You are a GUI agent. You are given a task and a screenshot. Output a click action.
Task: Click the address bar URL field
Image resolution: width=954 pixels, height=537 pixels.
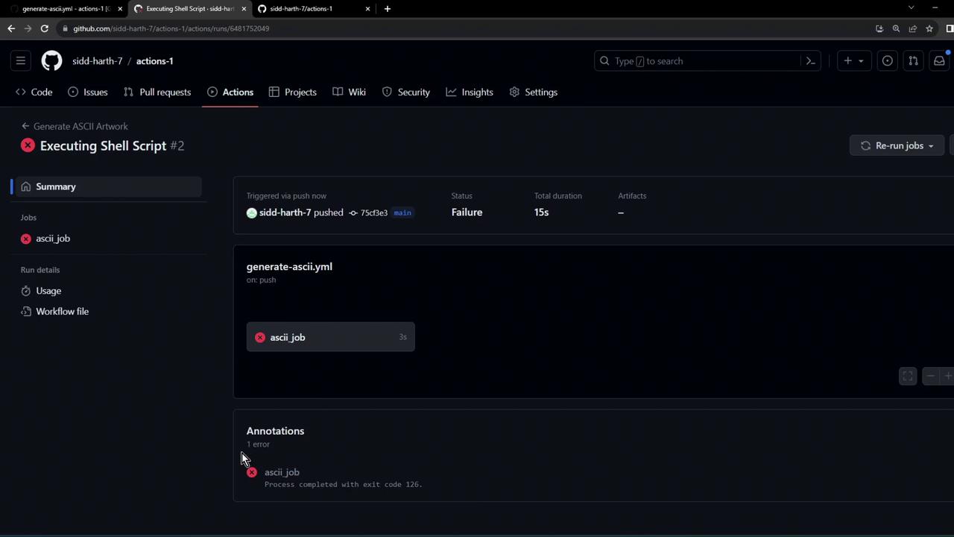(x=462, y=28)
